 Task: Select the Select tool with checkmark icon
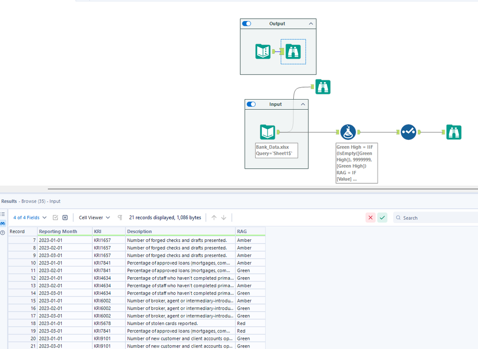pyautogui.click(x=408, y=132)
